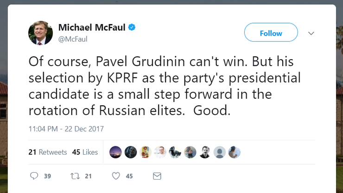The image size is (343, 193).
Task: Click the last liker avatar in the row
Action: tap(235, 152)
